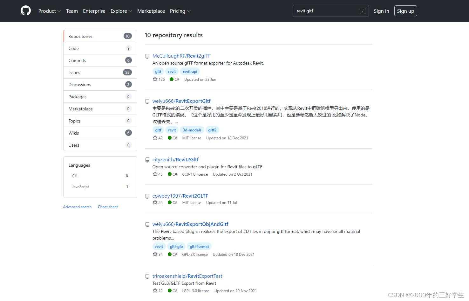Click the 3d-models topic tag
The width and height of the screenshot is (469, 301).
click(x=192, y=130)
